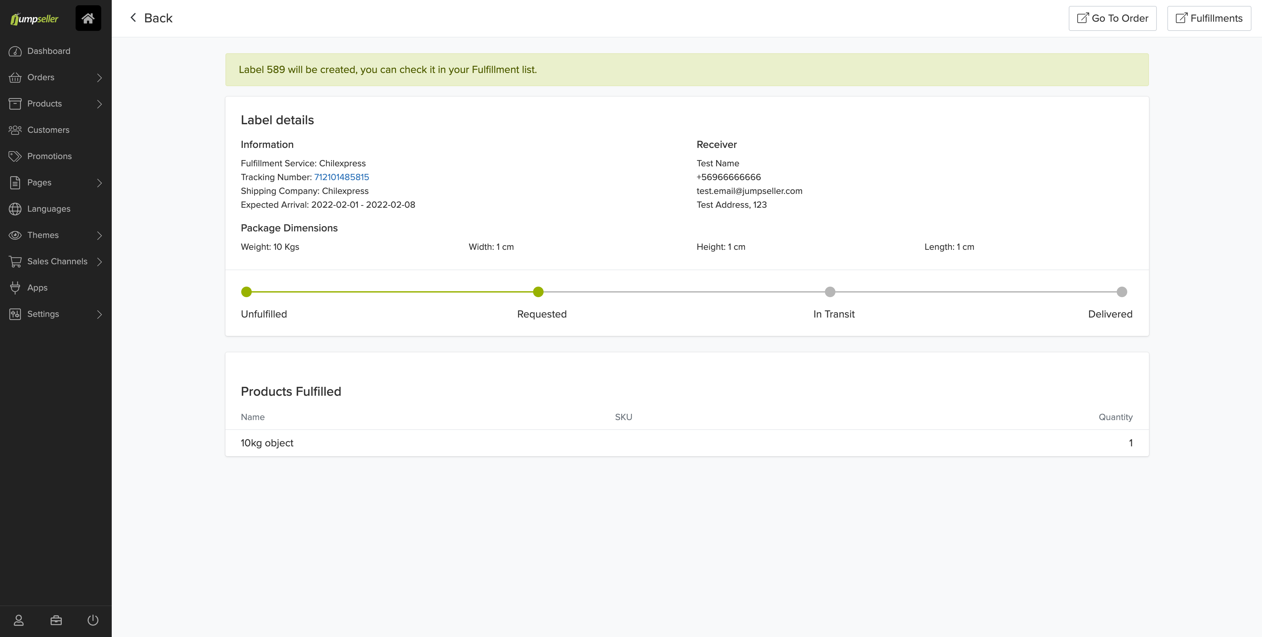Open the Pages menu item

click(x=39, y=182)
